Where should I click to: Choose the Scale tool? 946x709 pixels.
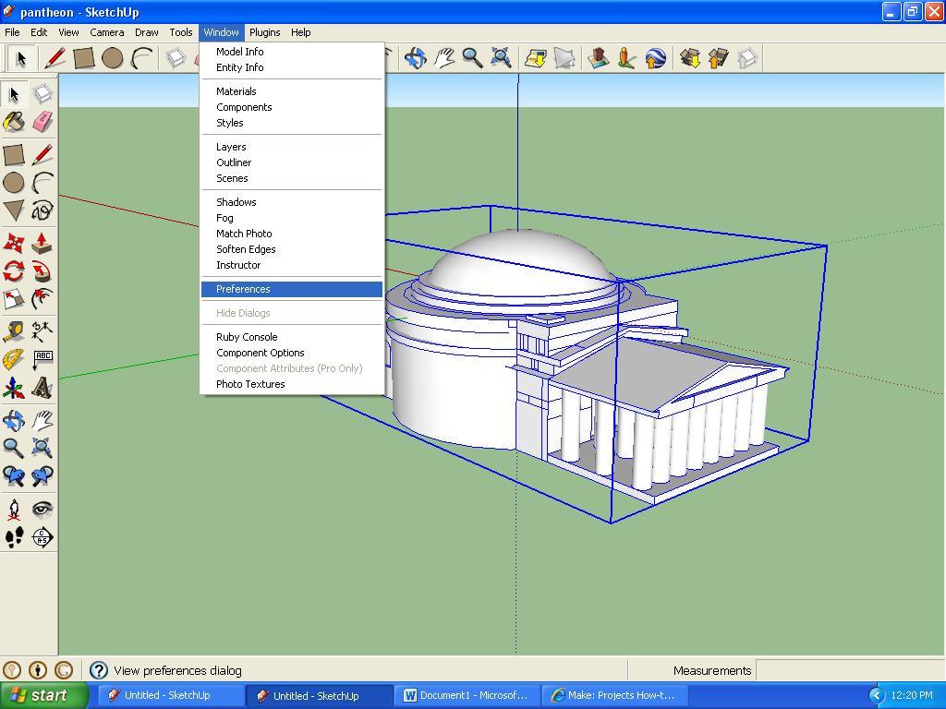(14, 299)
